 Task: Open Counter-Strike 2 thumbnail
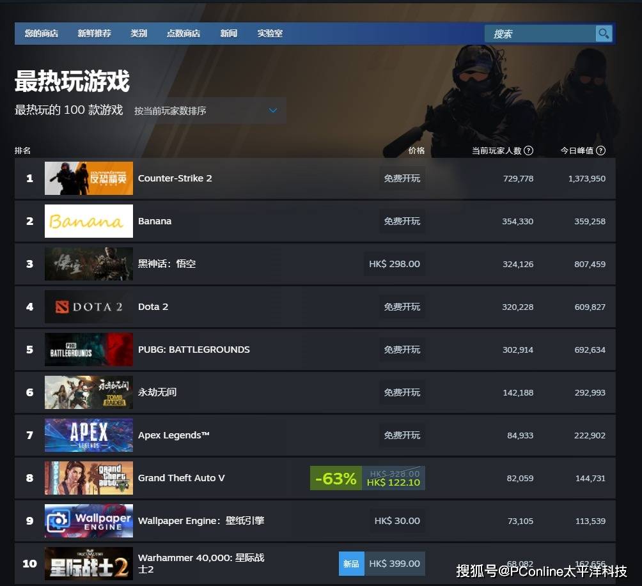89,178
